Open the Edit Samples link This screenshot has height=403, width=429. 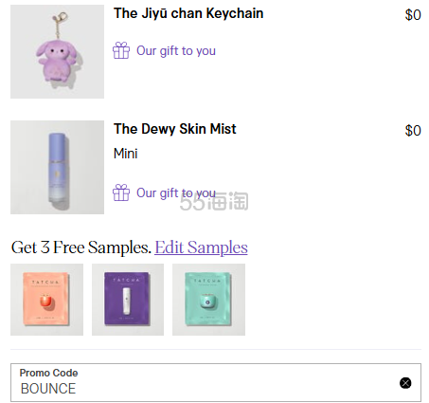(x=201, y=247)
